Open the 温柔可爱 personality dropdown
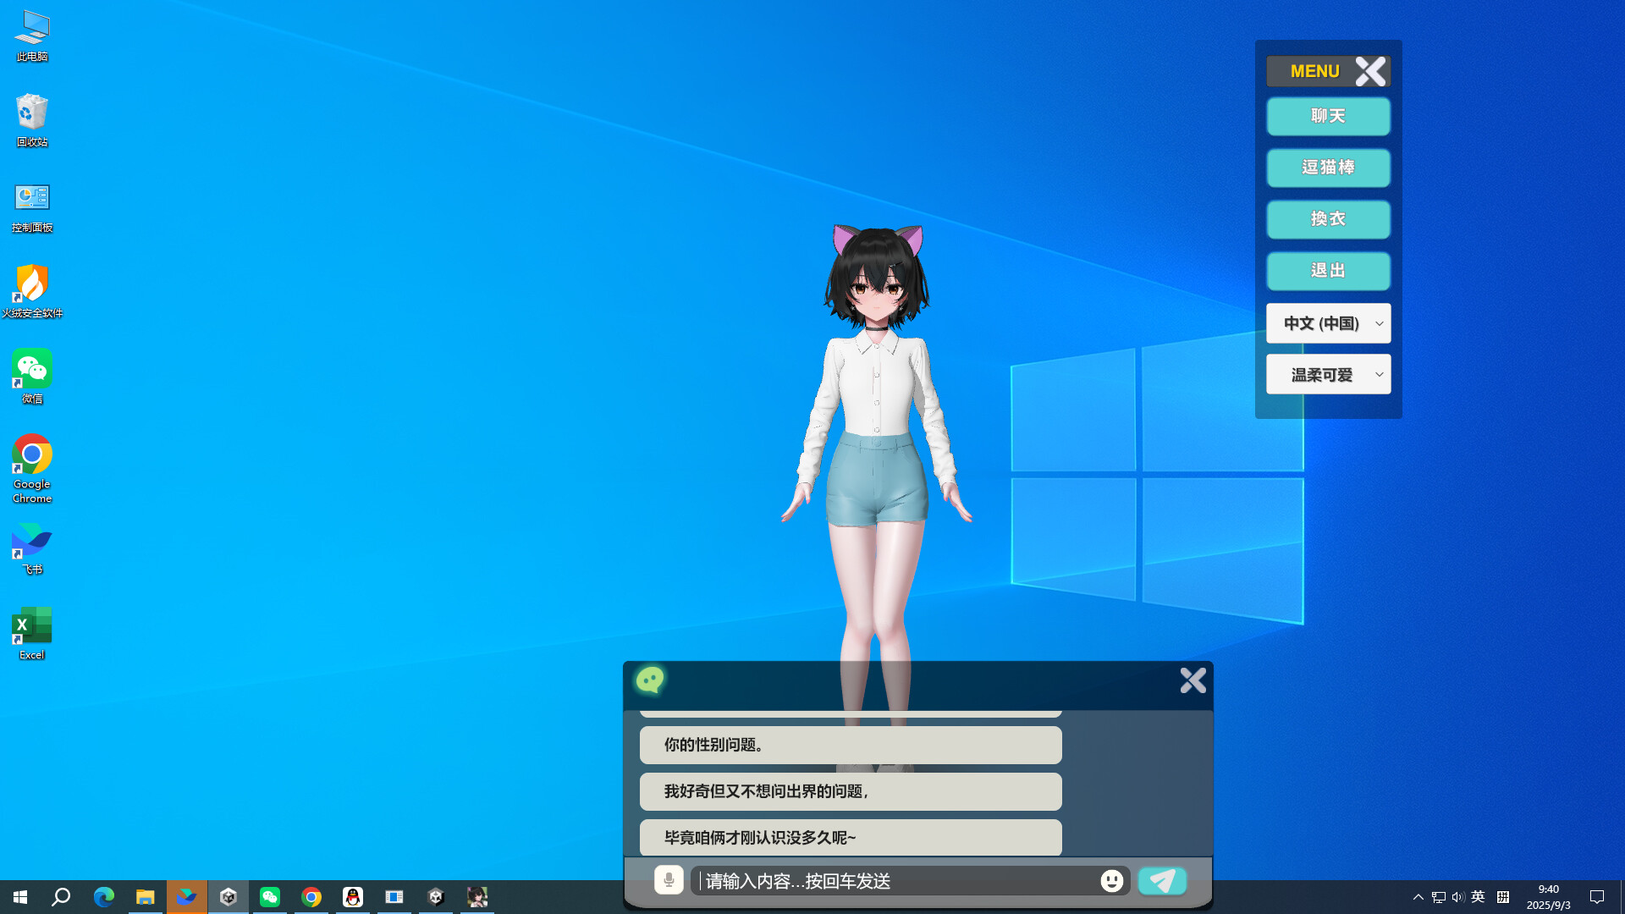Image resolution: width=1625 pixels, height=914 pixels. (1328, 374)
